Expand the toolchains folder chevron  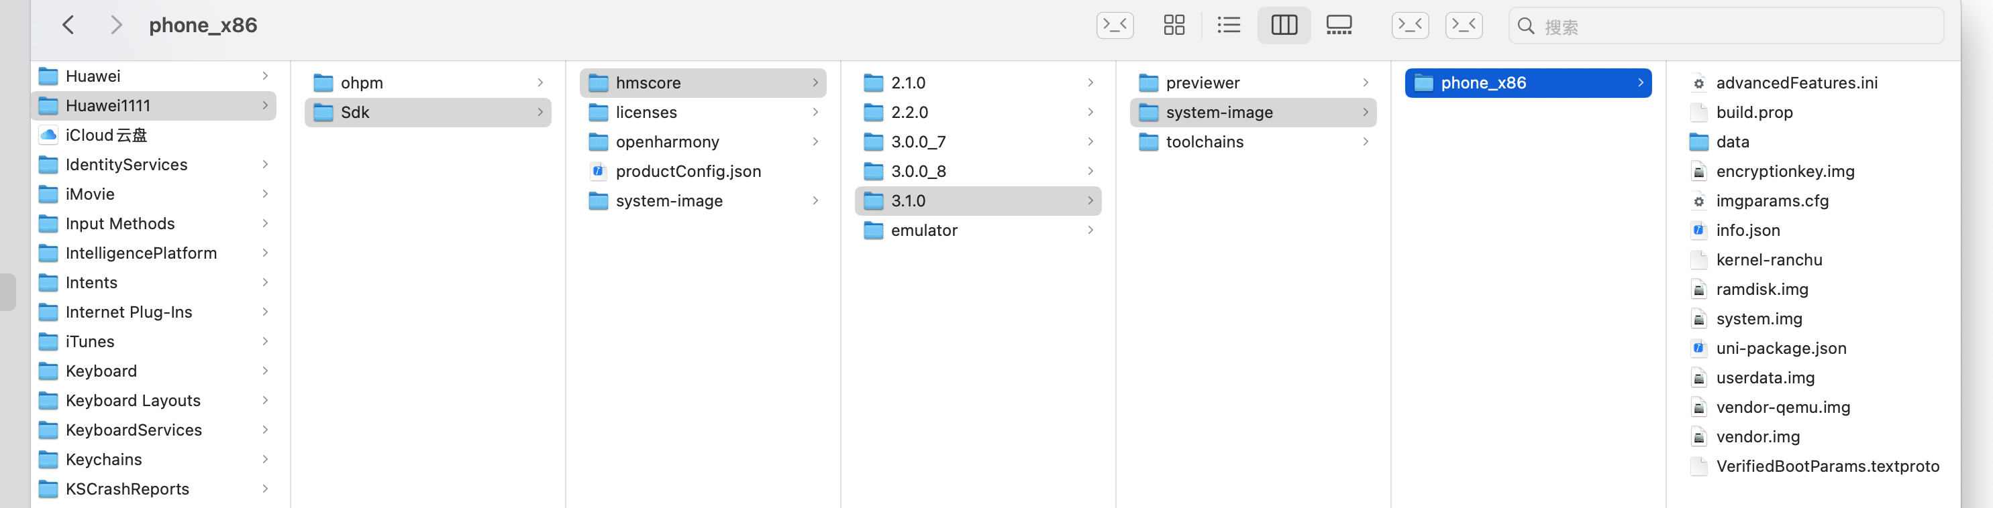click(x=1366, y=142)
